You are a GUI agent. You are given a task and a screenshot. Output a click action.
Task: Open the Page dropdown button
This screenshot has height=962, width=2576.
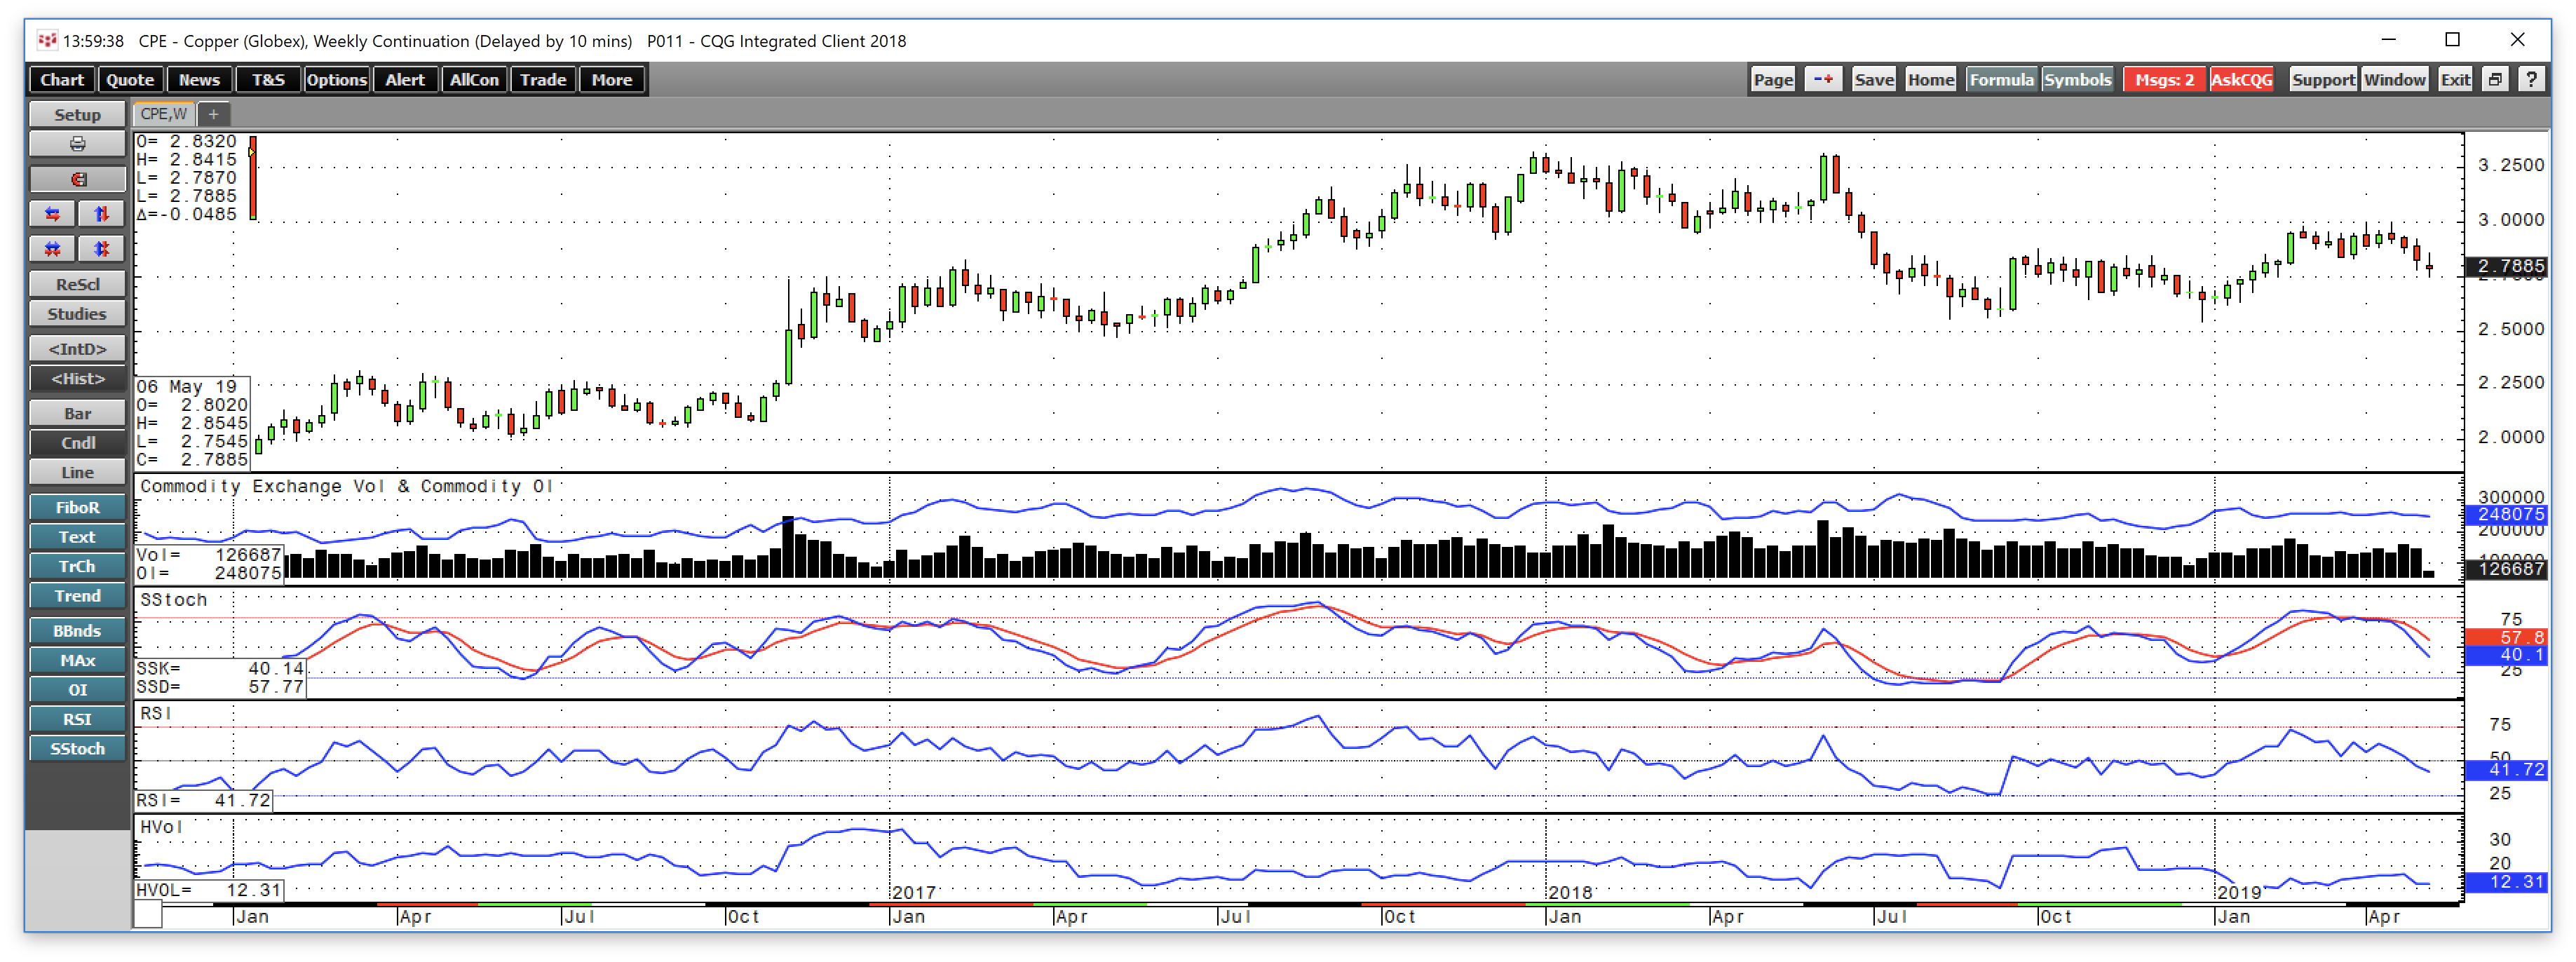(1772, 79)
